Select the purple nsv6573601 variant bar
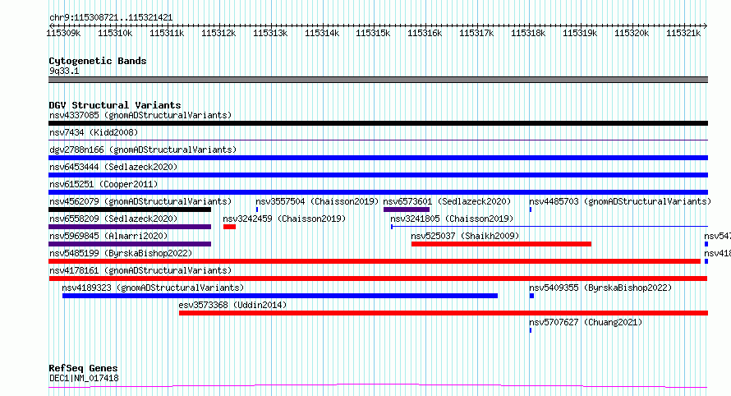 [406, 210]
